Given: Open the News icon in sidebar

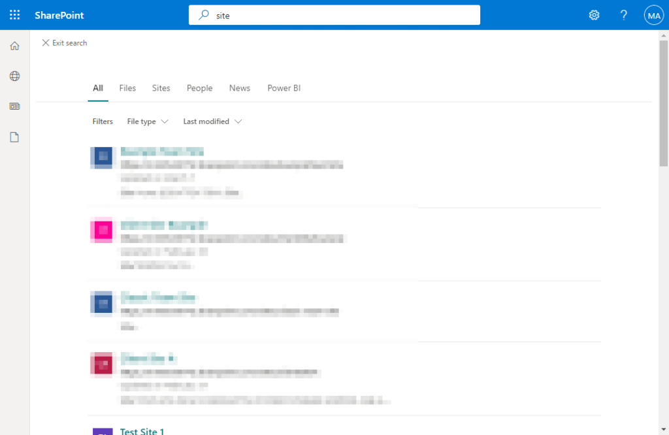Looking at the screenshot, I should tap(14, 106).
